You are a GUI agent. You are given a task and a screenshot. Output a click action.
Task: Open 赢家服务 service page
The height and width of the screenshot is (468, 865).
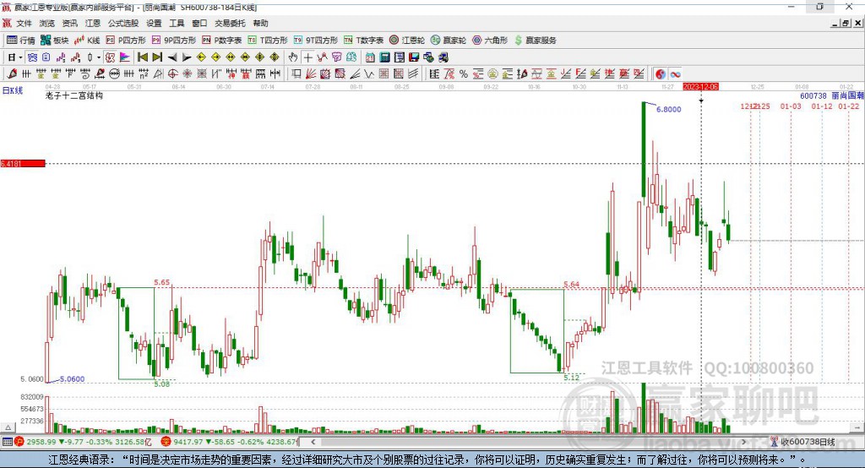coord(535,41)
